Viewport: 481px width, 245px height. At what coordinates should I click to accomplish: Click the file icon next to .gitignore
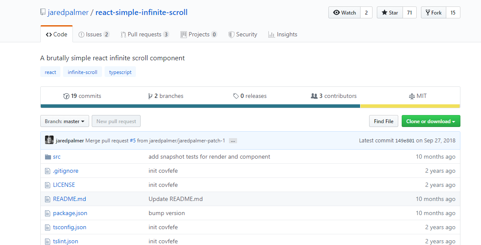point(48,171)
